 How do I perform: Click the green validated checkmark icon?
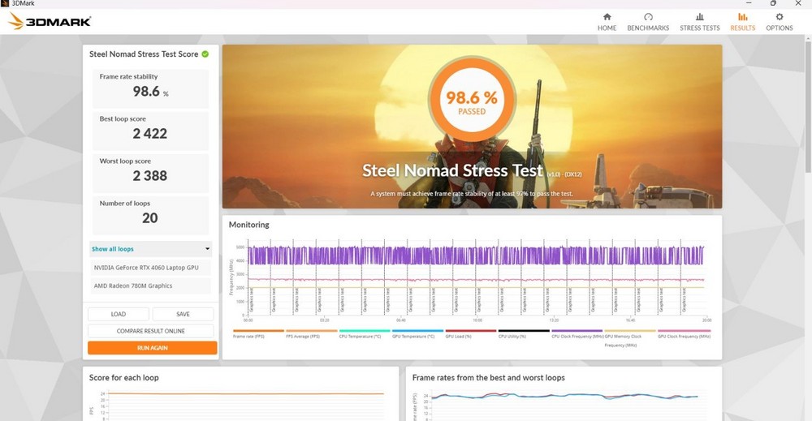pos(205,54)
